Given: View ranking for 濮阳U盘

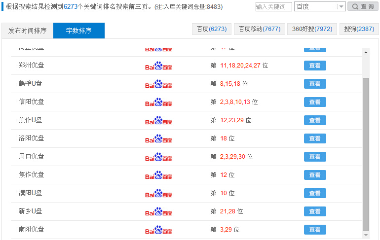Looking at the screenshot, I should click(x=315, y=193).
